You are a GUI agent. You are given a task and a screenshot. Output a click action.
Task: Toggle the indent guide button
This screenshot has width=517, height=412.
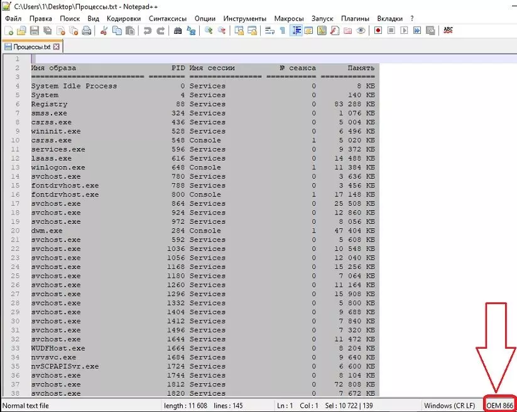296,30
